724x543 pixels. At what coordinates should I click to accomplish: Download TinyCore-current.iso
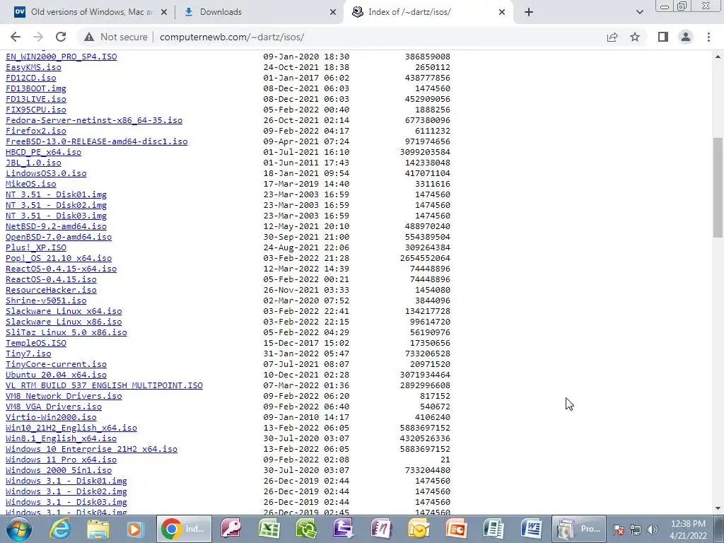pyautogui.click(x=56, y=364)
